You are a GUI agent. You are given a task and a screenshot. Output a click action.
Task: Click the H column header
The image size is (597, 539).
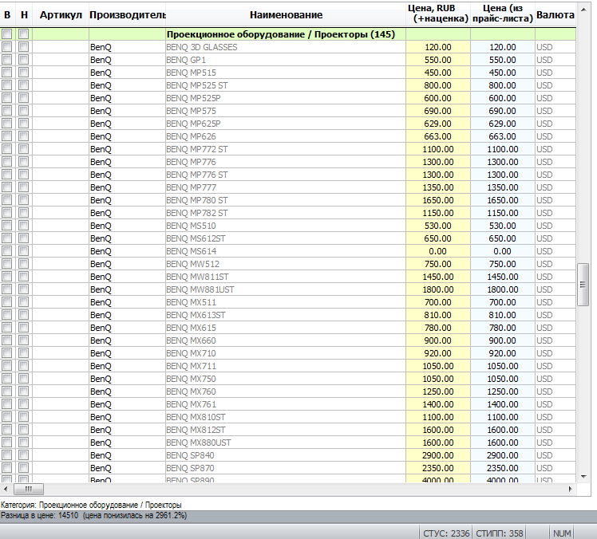tap(24, 15)
